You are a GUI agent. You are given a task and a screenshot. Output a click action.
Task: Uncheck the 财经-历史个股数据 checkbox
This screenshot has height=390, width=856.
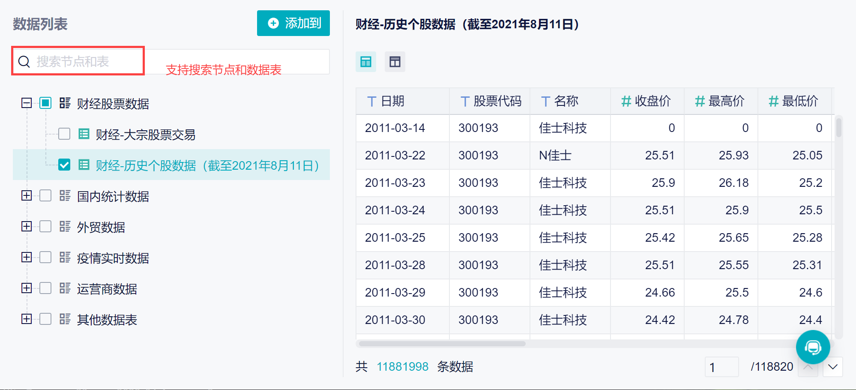point(64,165)
